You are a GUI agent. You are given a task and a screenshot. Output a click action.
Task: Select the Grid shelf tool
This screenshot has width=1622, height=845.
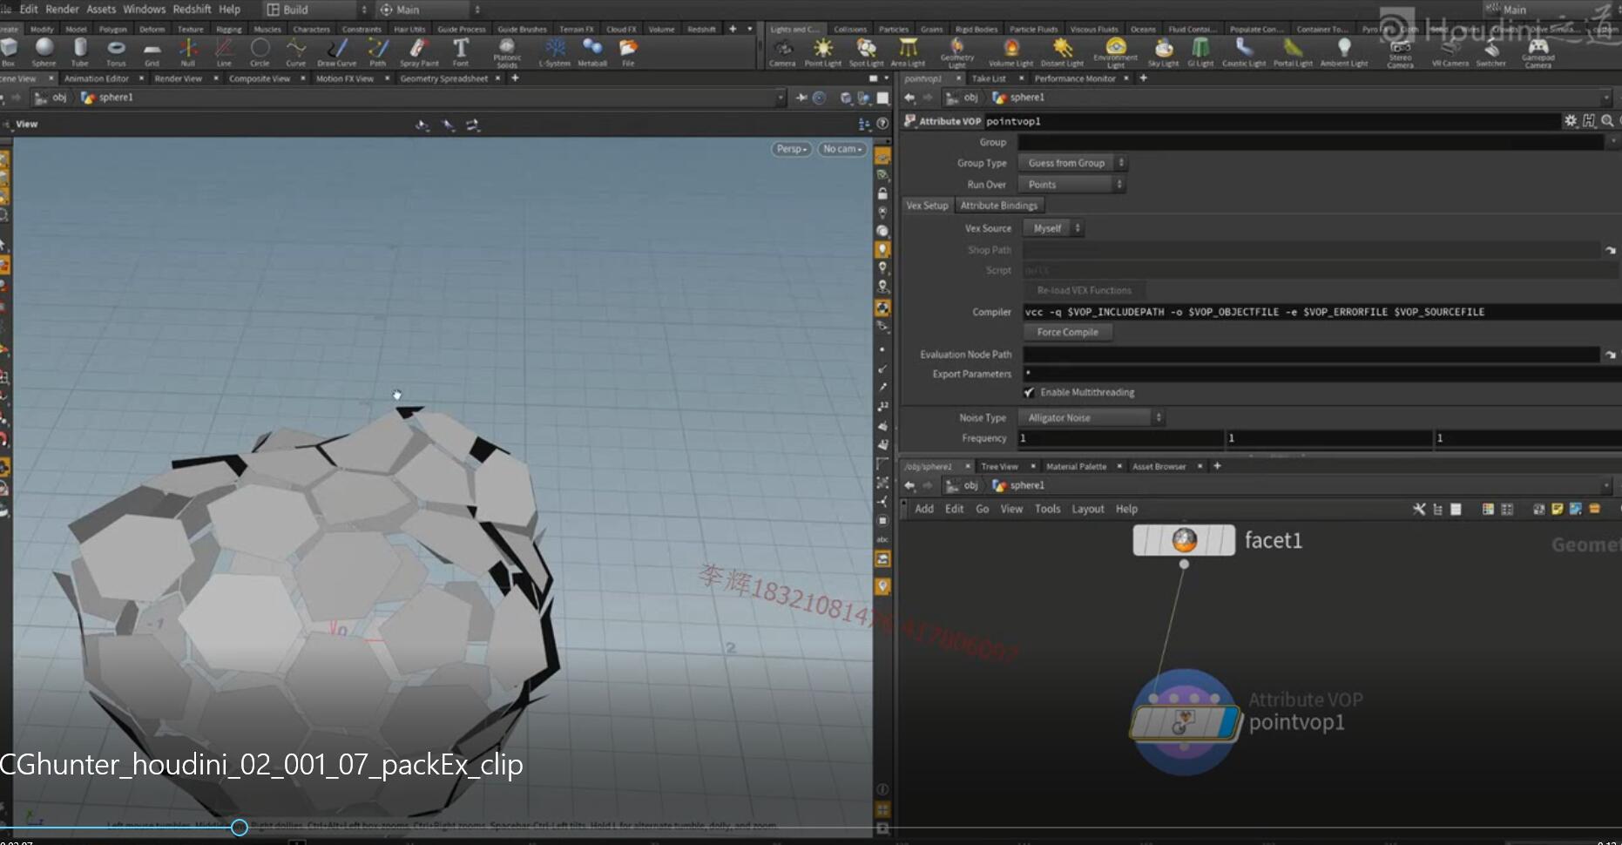tap(152, 51)
